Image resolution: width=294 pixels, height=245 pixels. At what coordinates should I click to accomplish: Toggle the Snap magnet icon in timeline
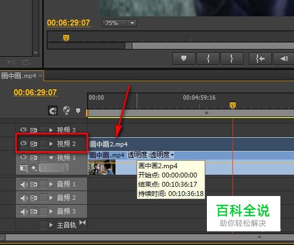tap(53, 111)
